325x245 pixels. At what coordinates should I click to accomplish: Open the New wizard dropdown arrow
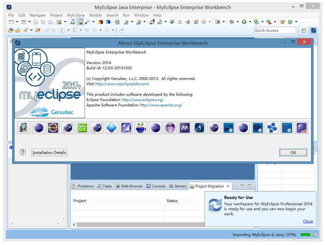coord(17,22)
